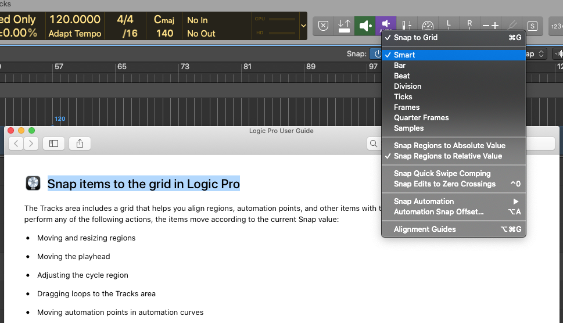Image resolution: width=563 pixels, height=323 pixels.
Task: Select Smart snap value
Action: 454,55
